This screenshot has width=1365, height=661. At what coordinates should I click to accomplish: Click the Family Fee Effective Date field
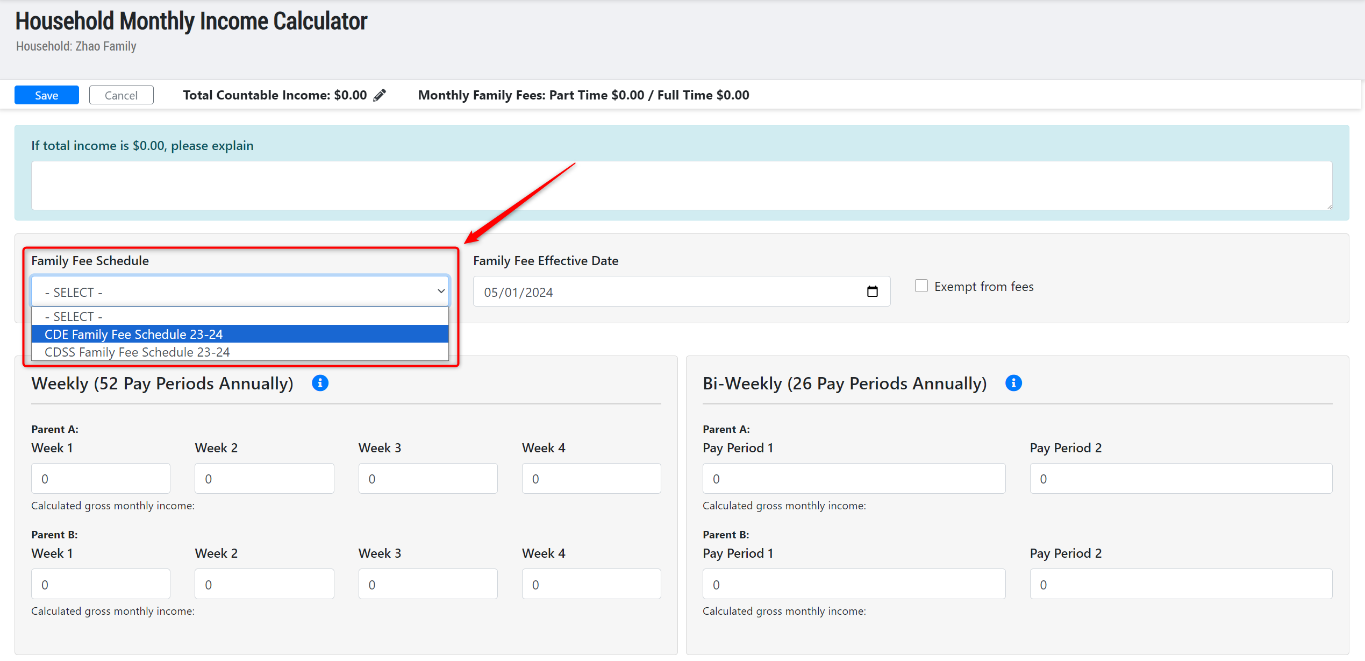[667, 292]
